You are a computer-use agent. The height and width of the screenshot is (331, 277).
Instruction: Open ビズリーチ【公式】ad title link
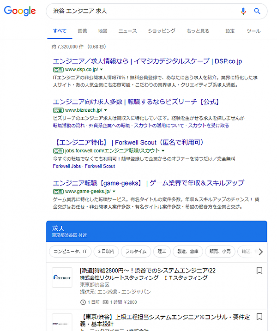(136, 102)
